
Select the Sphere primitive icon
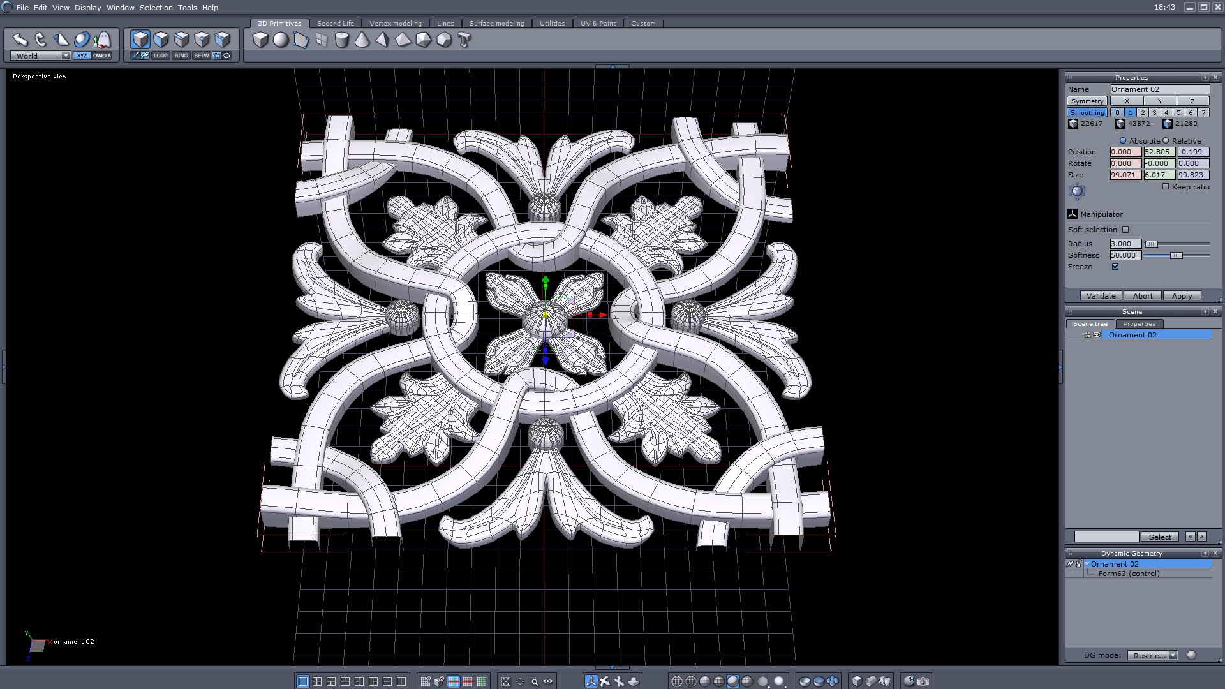[x=281, y=40]
